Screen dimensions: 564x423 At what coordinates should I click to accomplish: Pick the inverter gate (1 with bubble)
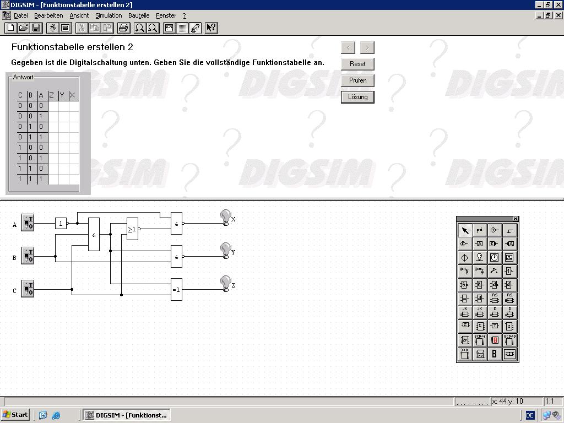[509, 271]
